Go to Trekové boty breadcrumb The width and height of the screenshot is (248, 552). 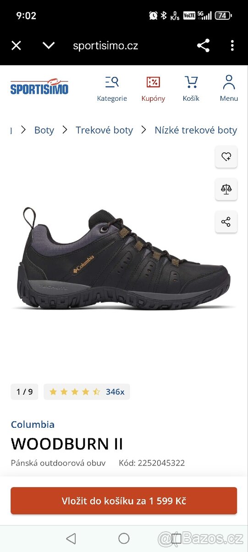104,130
